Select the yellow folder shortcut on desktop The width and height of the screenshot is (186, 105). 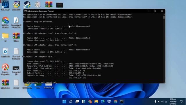(5, 37)
